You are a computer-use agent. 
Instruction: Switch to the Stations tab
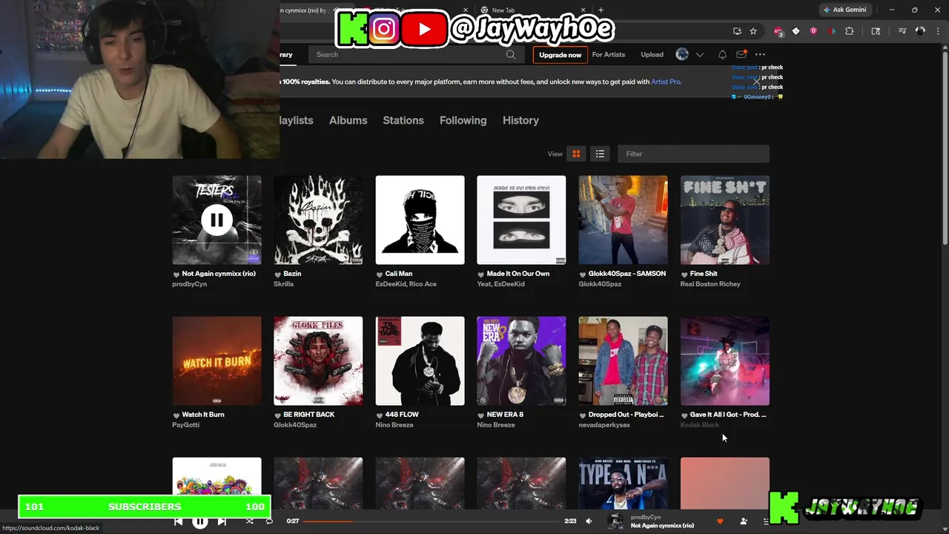pos(403,120)
